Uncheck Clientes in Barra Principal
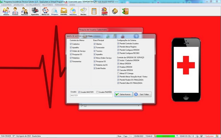221x138 pixels. pos(94,44)
